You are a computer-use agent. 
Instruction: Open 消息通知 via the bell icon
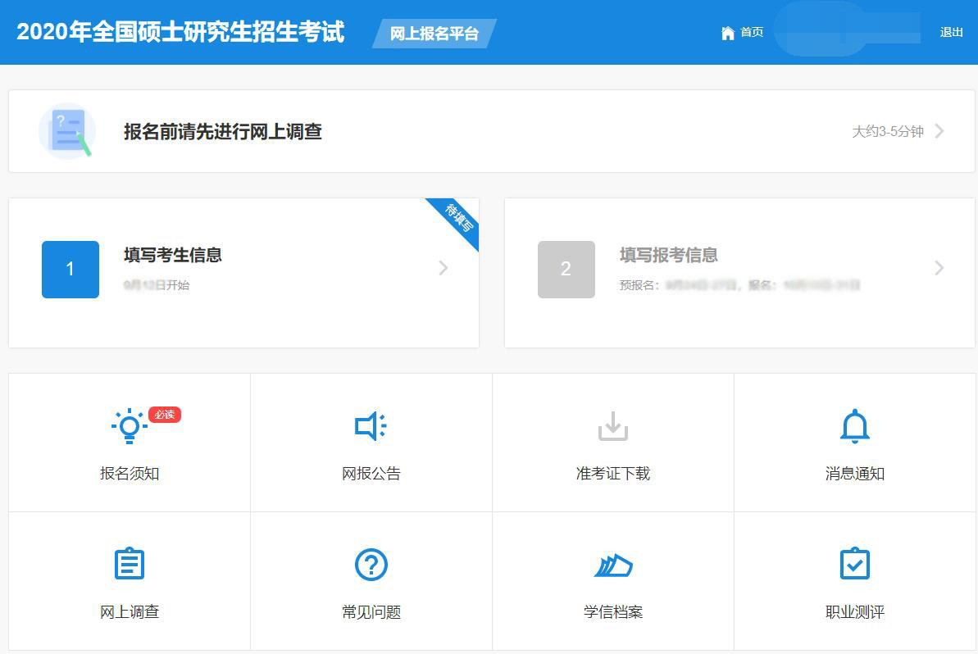tap(854, 425)
